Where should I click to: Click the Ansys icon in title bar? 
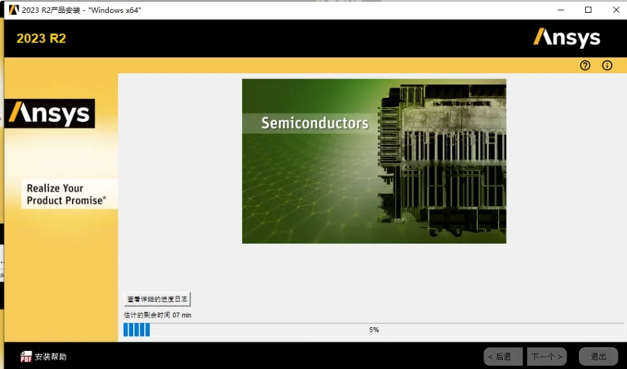pyautogui.click(x=14, y=10)
